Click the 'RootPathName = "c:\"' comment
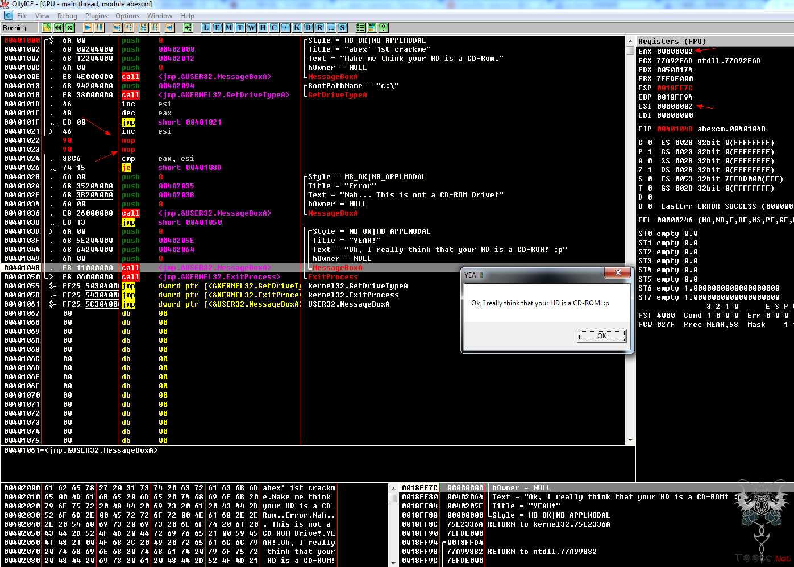 coord(354,86)
